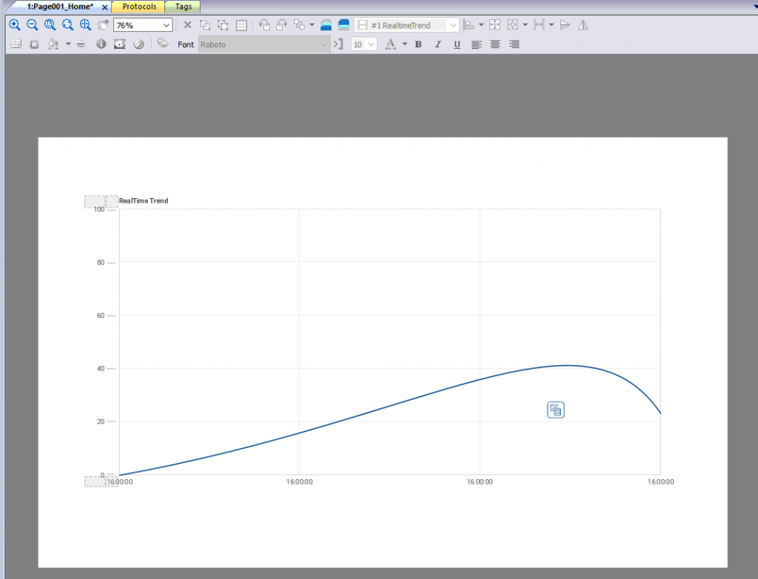Open the 76% zoom level combo box
This screenshot has width=758, height=579.
[143, 25]
